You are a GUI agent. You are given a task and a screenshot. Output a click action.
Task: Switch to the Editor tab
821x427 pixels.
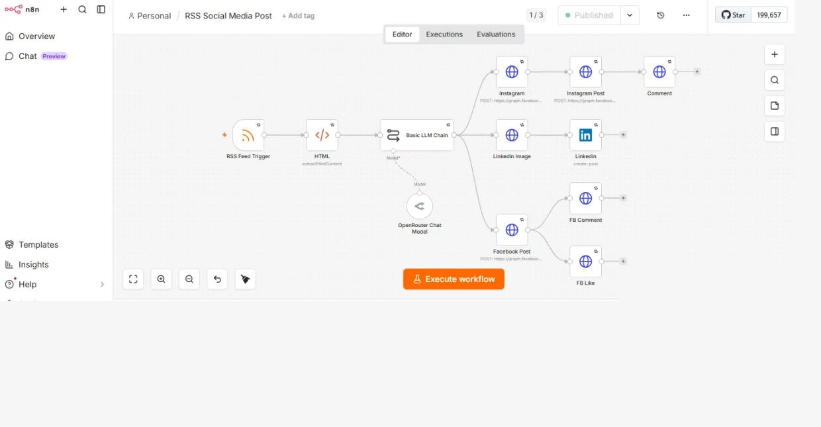(x=402, y=34)
